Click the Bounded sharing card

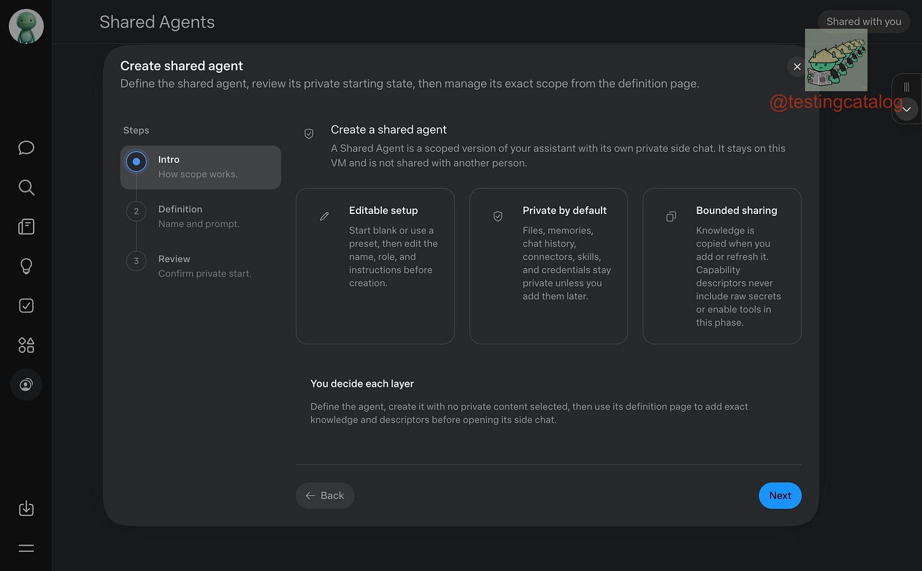point(722,266)
